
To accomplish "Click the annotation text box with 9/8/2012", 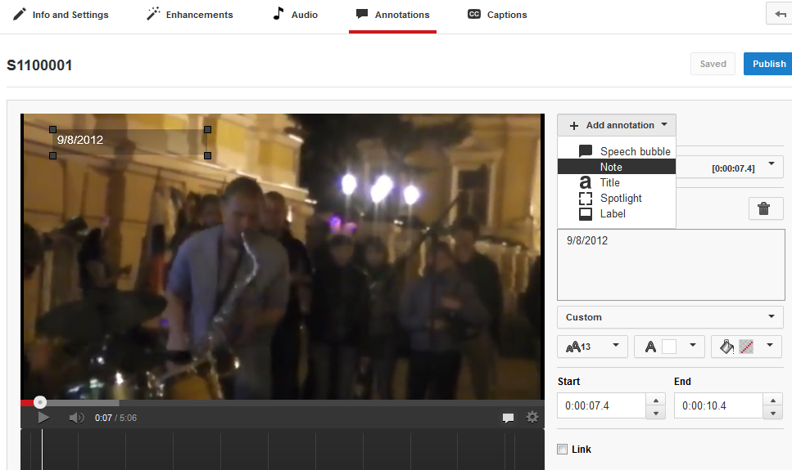I will coord(671,265).
